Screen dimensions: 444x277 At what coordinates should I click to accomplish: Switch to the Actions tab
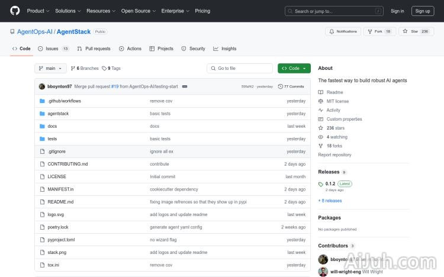(x=130, y=49)
